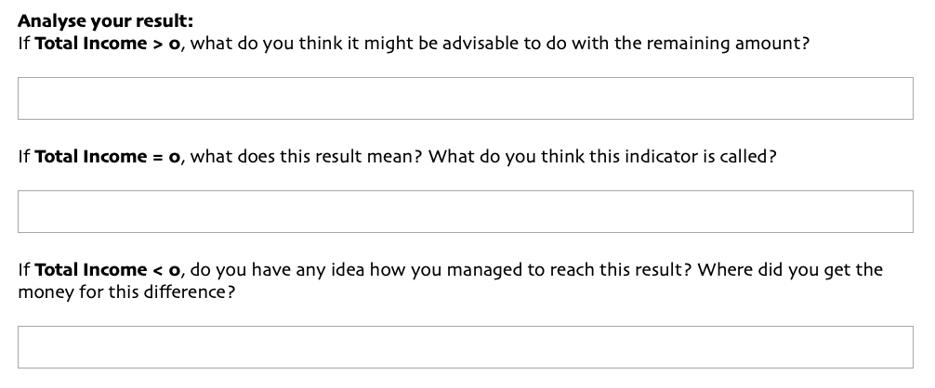Screen dimensions: 935x388
Task: Click the bold 'Total Income < 0' text
Action: (x=107, y=269)
